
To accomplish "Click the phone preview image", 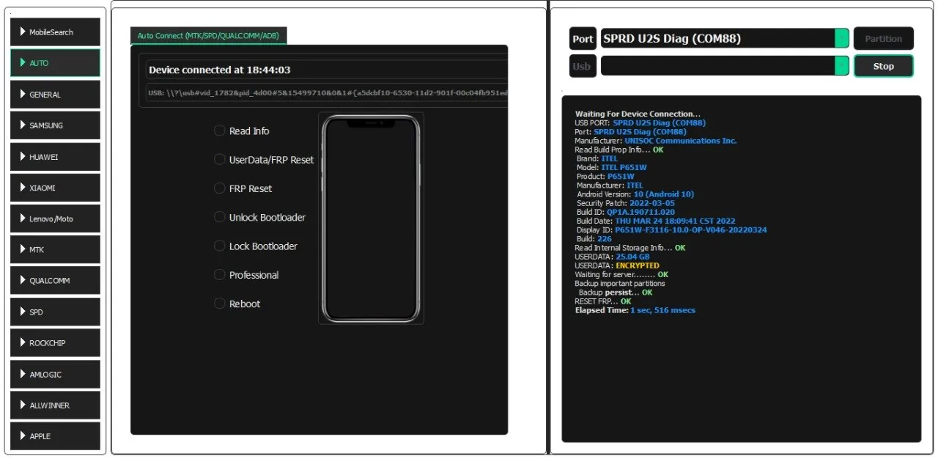I will click(371, 219).
